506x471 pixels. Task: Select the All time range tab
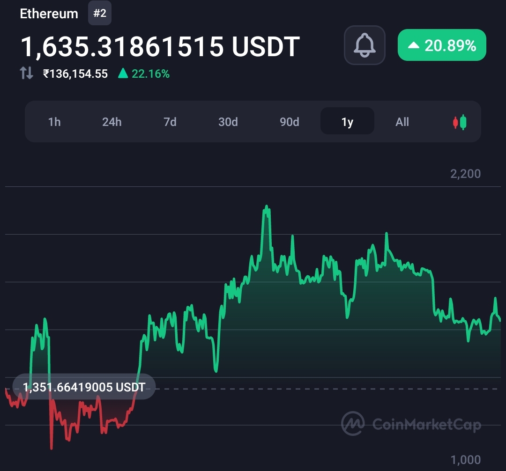(x=402, y=122)
